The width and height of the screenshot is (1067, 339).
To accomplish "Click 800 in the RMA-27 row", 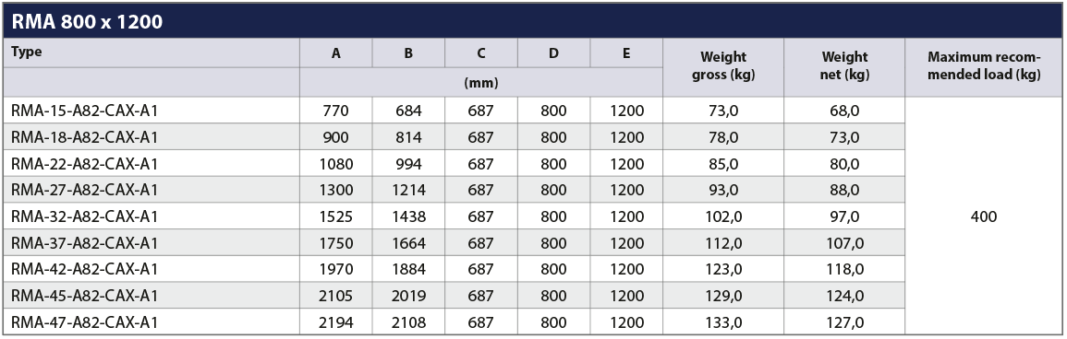I will [x=554, y=191].
